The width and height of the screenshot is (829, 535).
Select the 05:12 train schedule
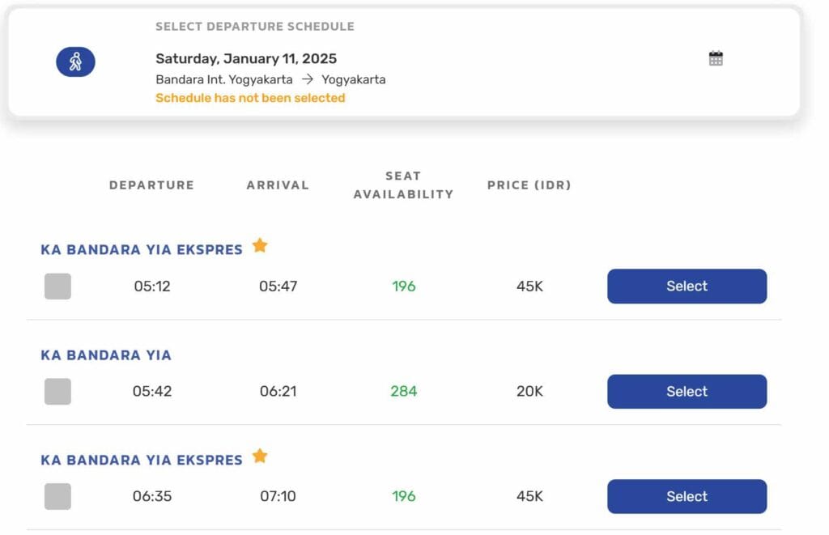pyautogui.click(x=686, y=286)
